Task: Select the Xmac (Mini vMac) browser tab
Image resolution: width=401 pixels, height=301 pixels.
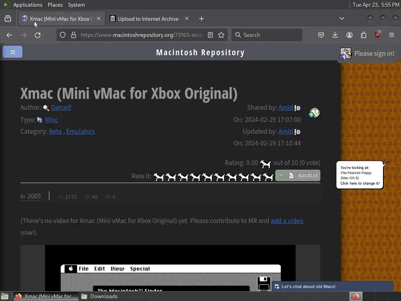Action: pos(61,19)
